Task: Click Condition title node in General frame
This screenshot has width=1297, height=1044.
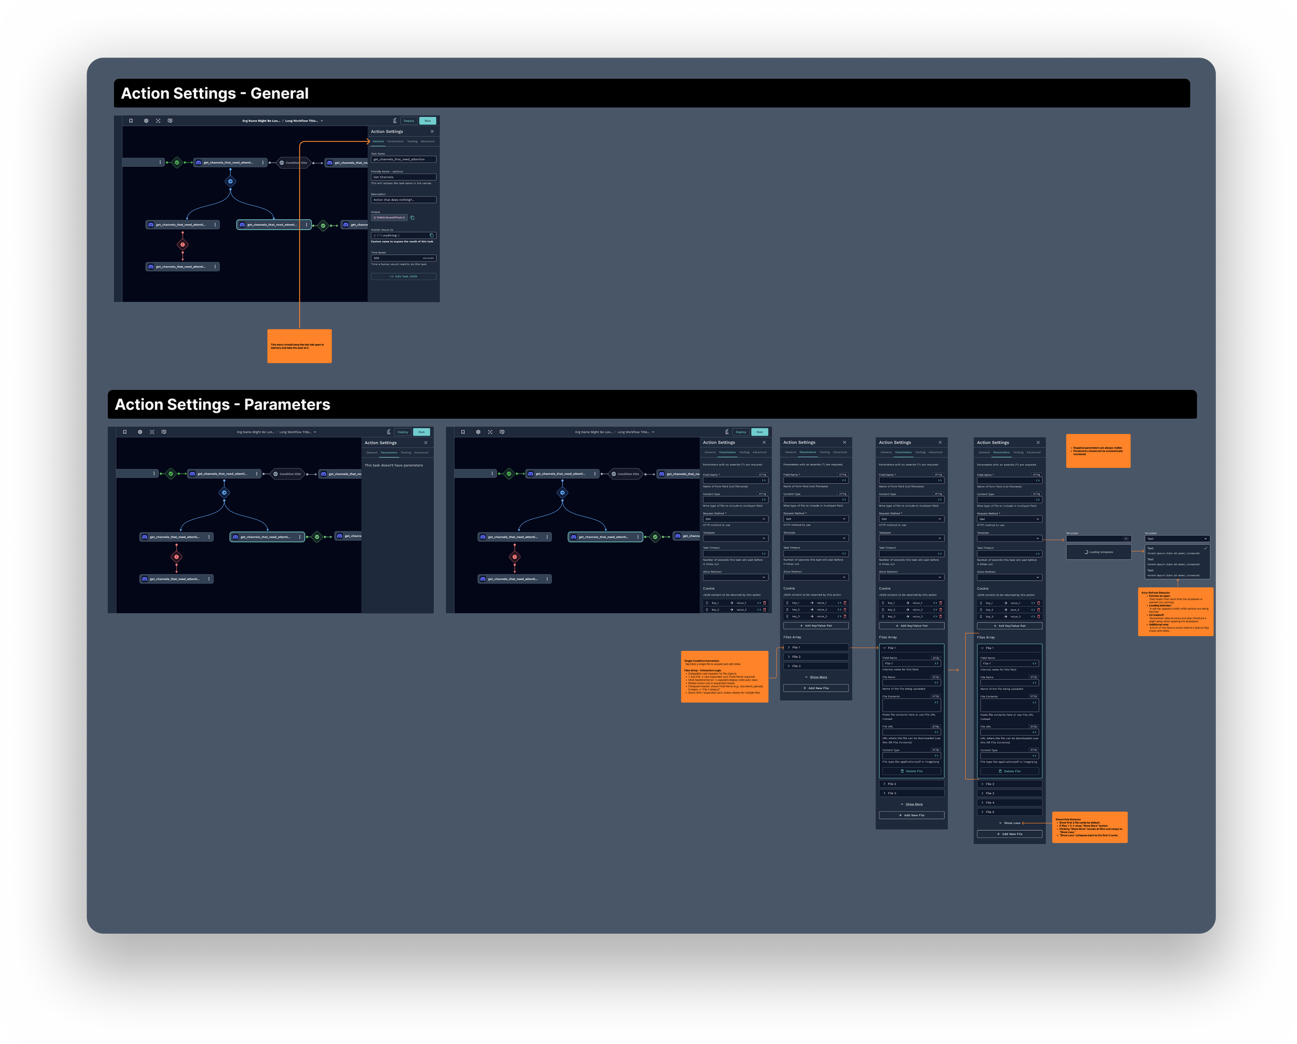Action: [x=295, y=162]
